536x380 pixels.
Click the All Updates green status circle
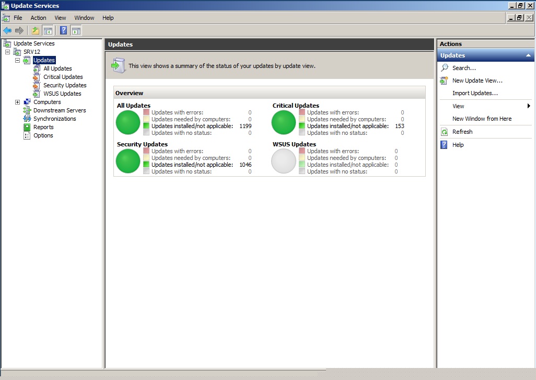point(128,122)
